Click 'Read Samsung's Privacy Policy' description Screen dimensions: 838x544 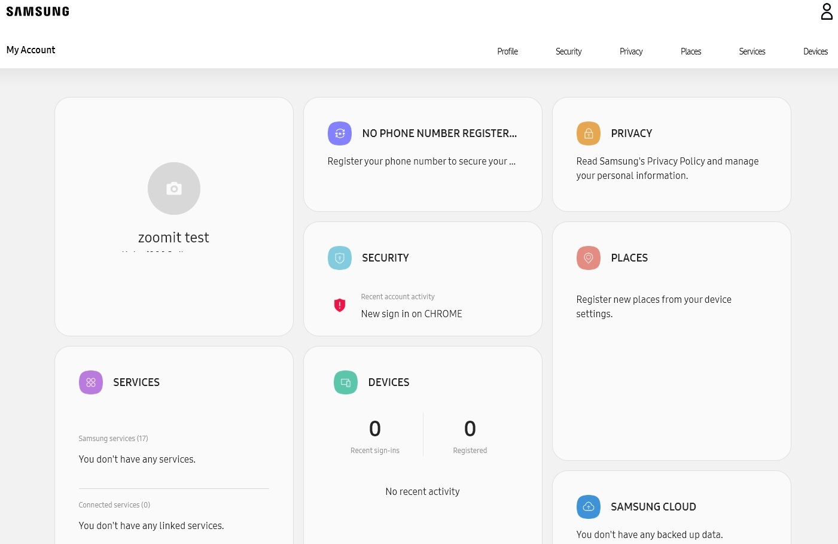tap(668, 168)
